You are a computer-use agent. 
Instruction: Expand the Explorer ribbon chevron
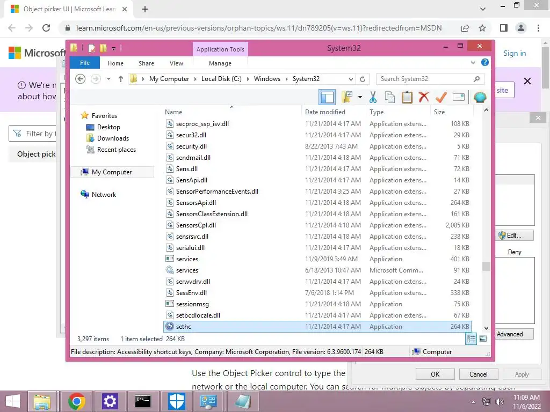tap(473, 63)
